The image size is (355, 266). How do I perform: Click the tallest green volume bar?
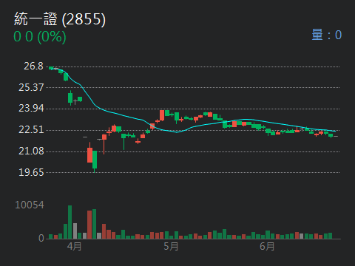pyautogui.click(x=70, y=222)
